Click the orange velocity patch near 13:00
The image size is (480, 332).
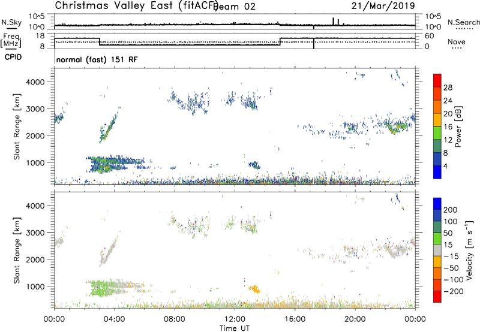coord(254,289)
